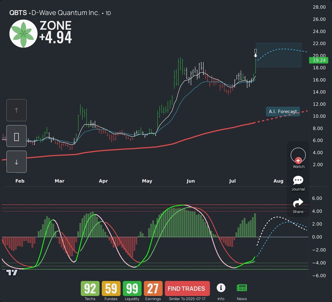Click the 6.00 oscillator axis label
This screenshot has height=302, width=332.
coord(317,198)
